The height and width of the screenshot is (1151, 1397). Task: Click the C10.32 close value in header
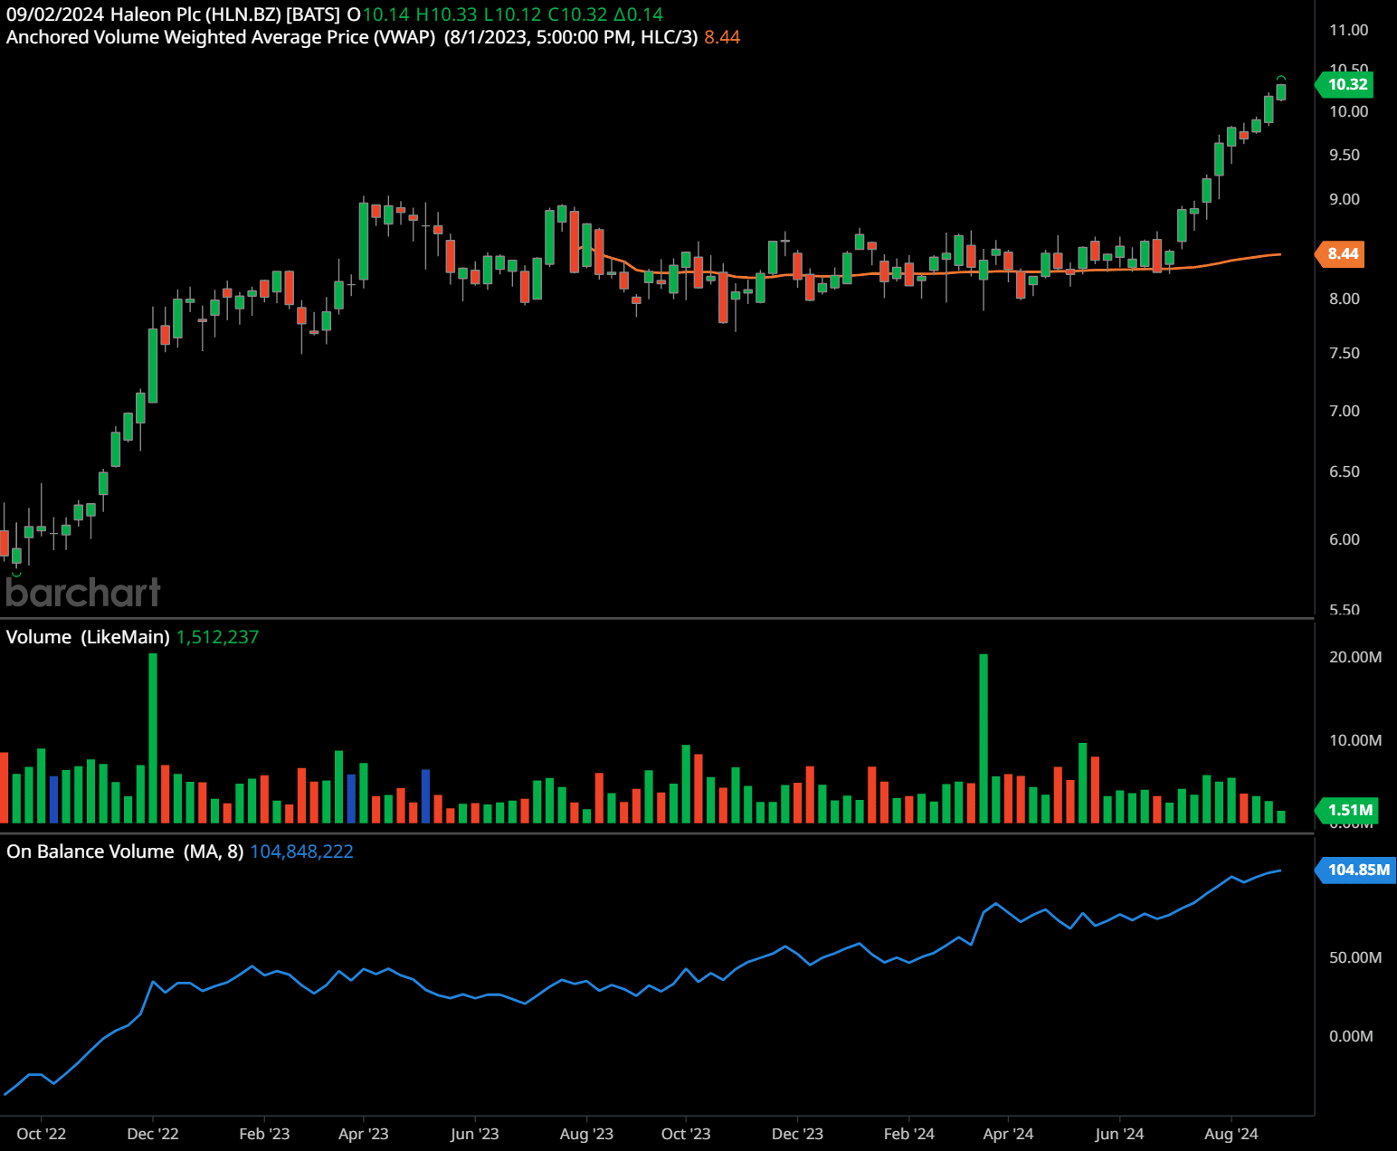pos(577,14)
